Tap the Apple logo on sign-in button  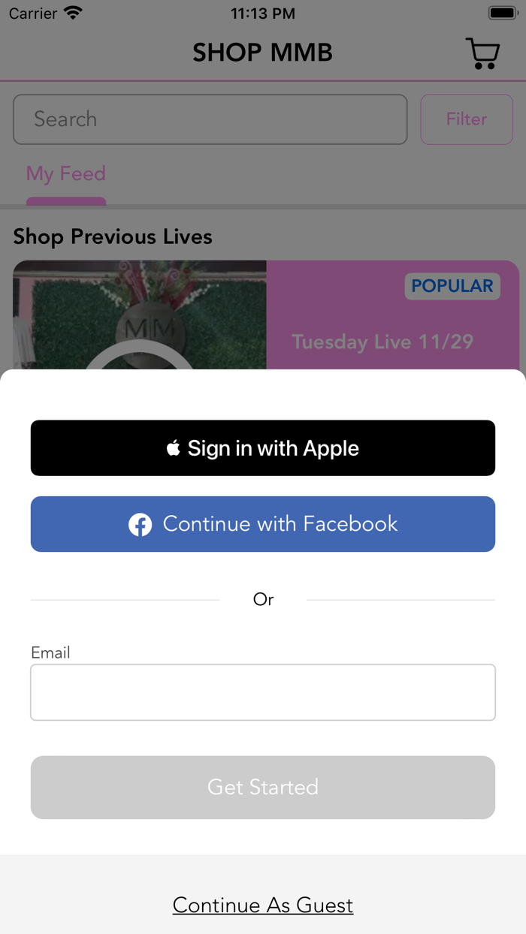coord(174,448)
